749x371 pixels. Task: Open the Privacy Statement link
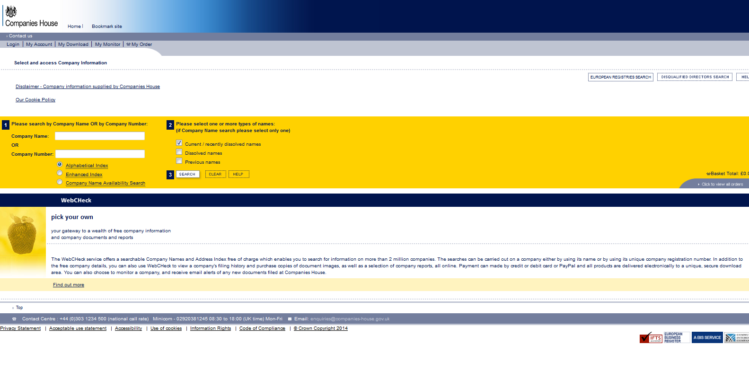pyautogui.click(x=20, y=328)
